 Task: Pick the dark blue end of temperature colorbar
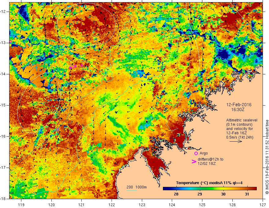(x=165, y=189)
